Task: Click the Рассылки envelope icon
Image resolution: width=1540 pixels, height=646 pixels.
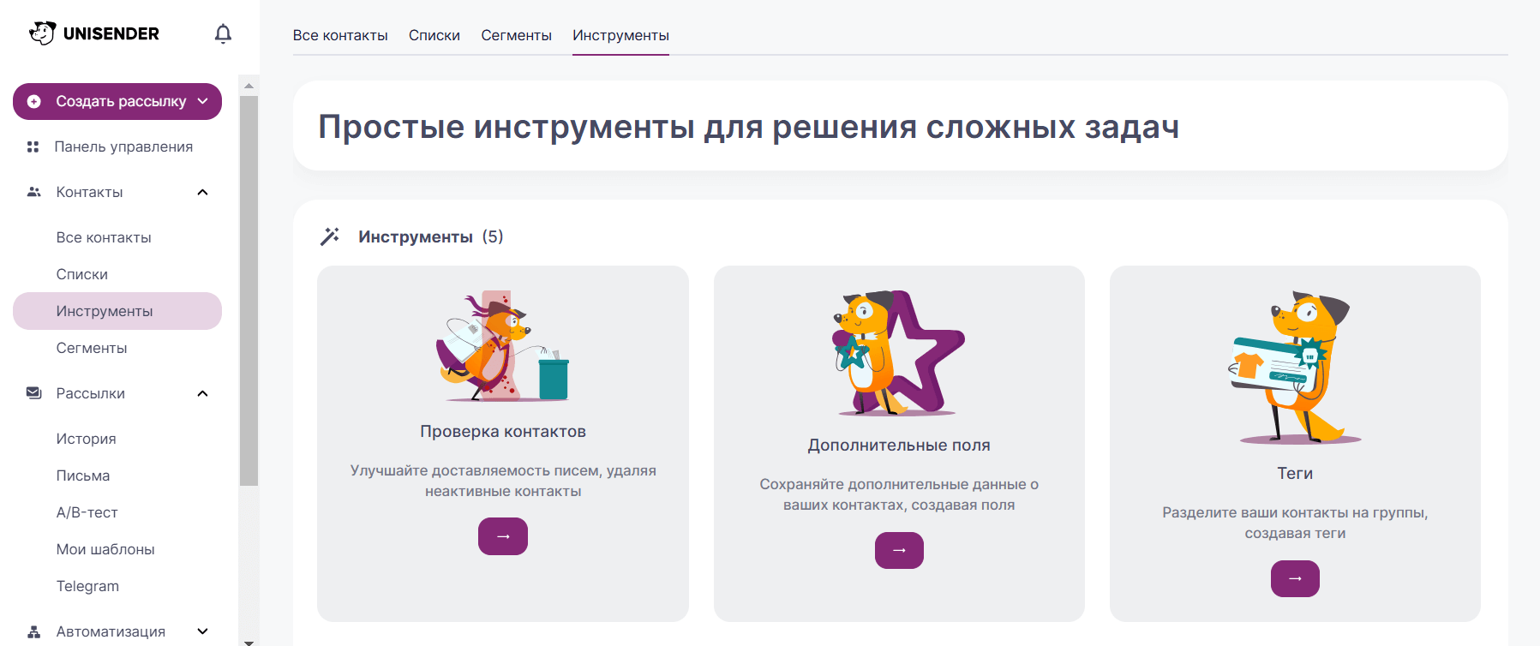Action: click(34, 393)
